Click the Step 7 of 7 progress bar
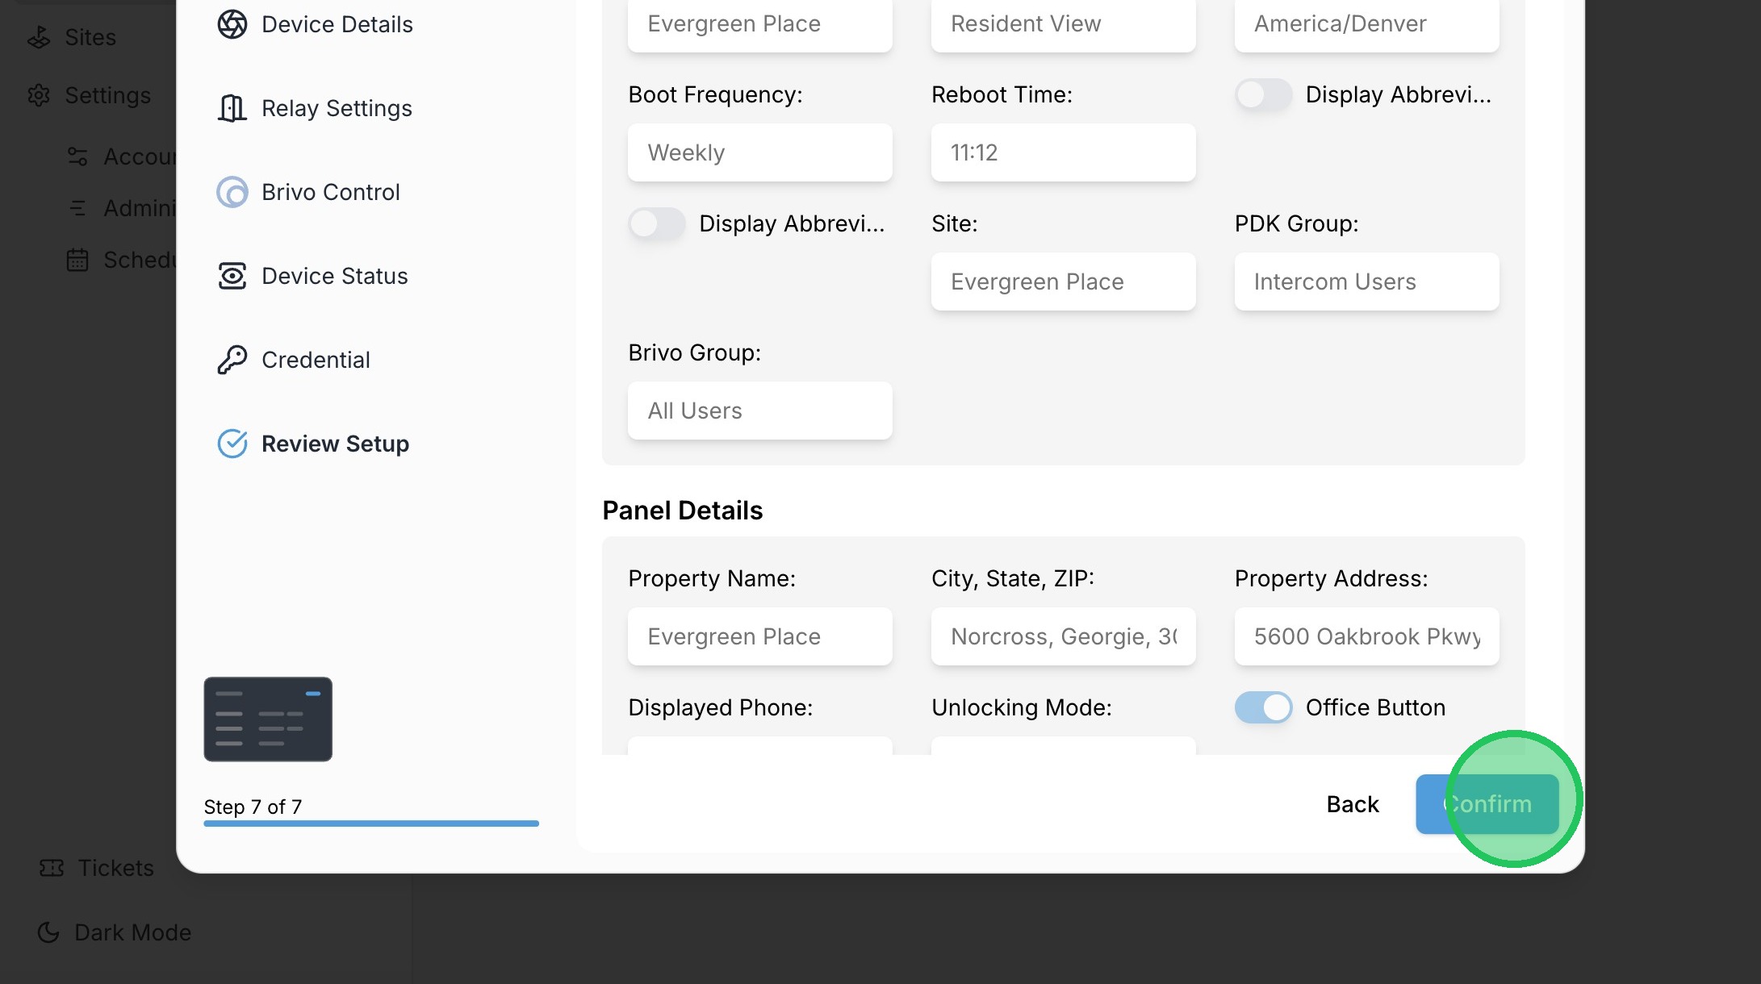 371,823
